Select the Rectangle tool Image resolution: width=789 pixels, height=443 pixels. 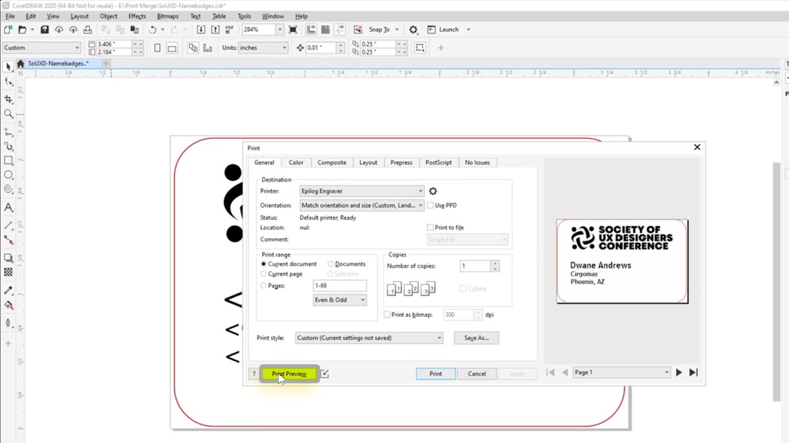(9, 161)
